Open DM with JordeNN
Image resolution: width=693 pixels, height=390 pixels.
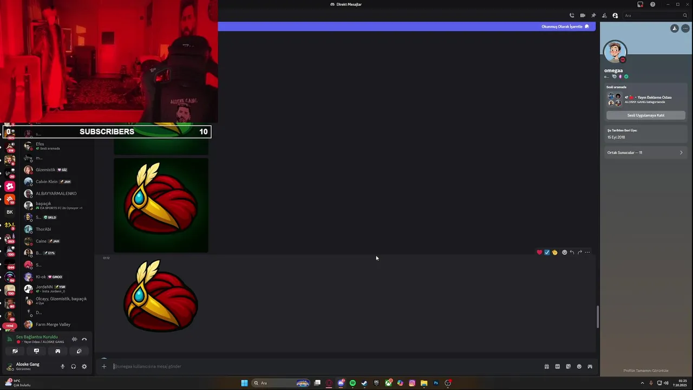[x=56, y=289]
